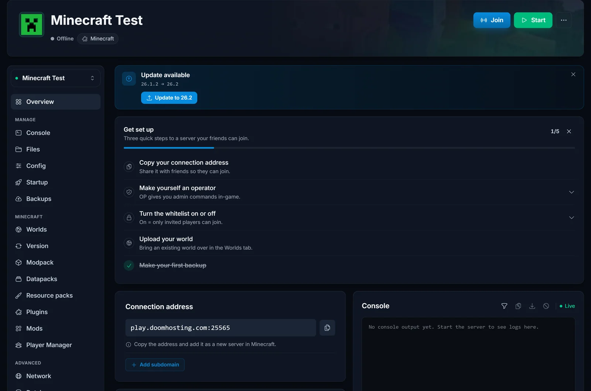
Task: Click the 1/5 step counter
Action: pos(555,131)
